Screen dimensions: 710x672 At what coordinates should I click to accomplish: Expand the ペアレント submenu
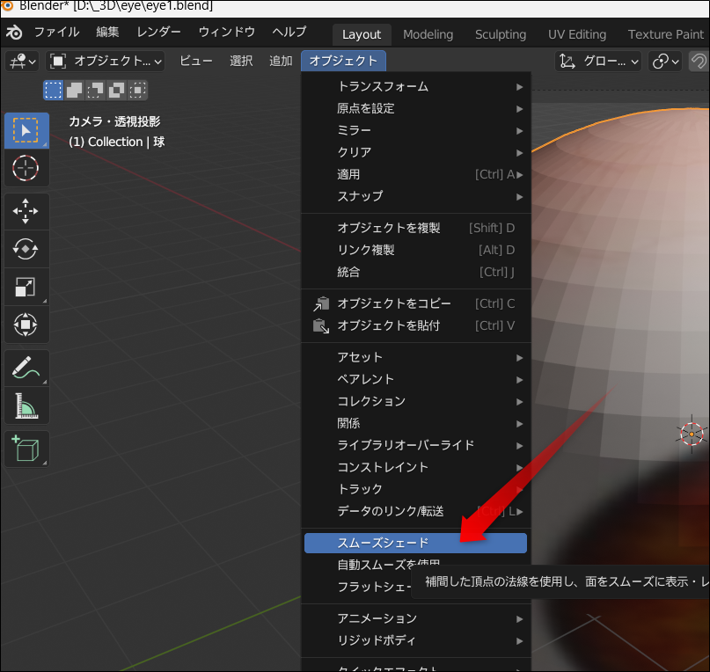coord(415,379)
